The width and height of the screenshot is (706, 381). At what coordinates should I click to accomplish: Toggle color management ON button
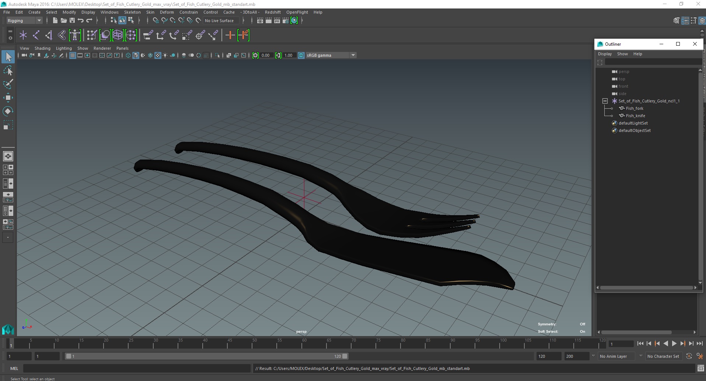point(301,55)
